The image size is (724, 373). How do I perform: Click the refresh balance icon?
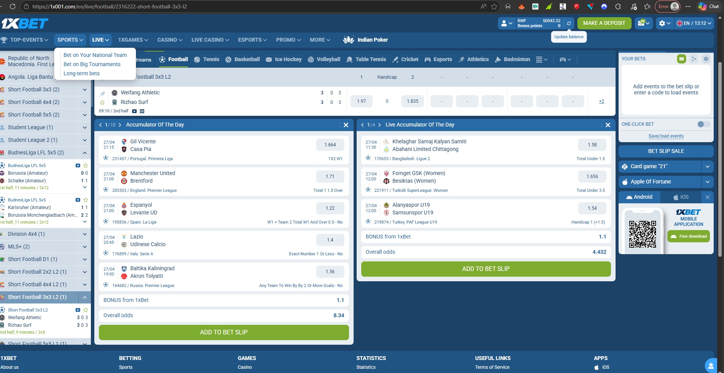click(x=569, y=23)
